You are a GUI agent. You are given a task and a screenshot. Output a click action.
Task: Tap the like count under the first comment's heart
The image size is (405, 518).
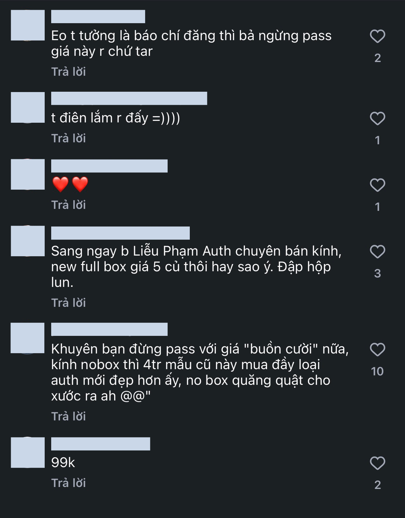point(378,58)
